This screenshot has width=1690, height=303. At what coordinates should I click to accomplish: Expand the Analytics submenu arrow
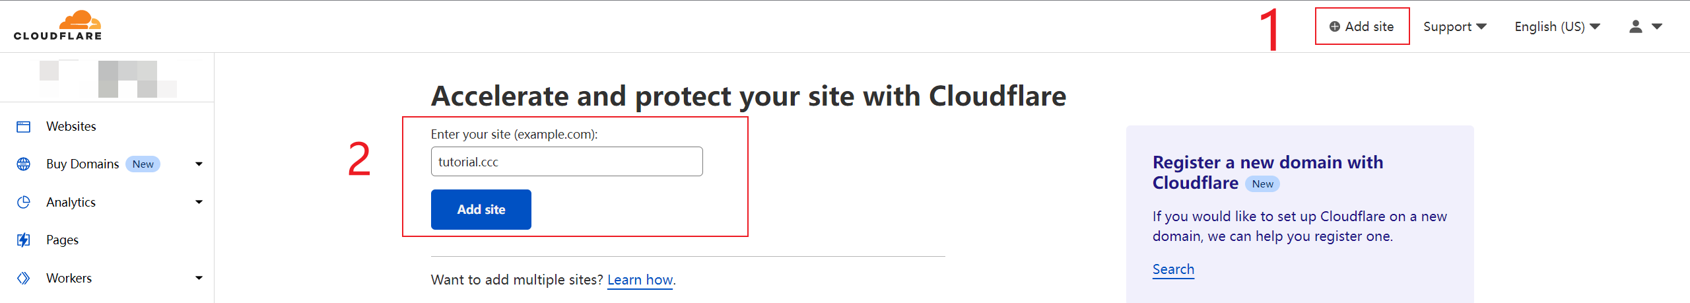199,202
